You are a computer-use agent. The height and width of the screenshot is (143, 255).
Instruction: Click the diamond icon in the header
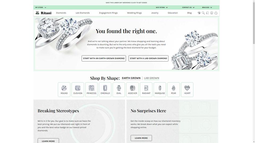[x=199, y=13]
